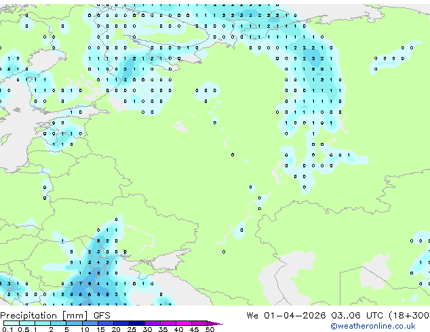Click the 30–35 mm purple legend swatch
Viewport: 430px width, 332px height.
point(153,323)
